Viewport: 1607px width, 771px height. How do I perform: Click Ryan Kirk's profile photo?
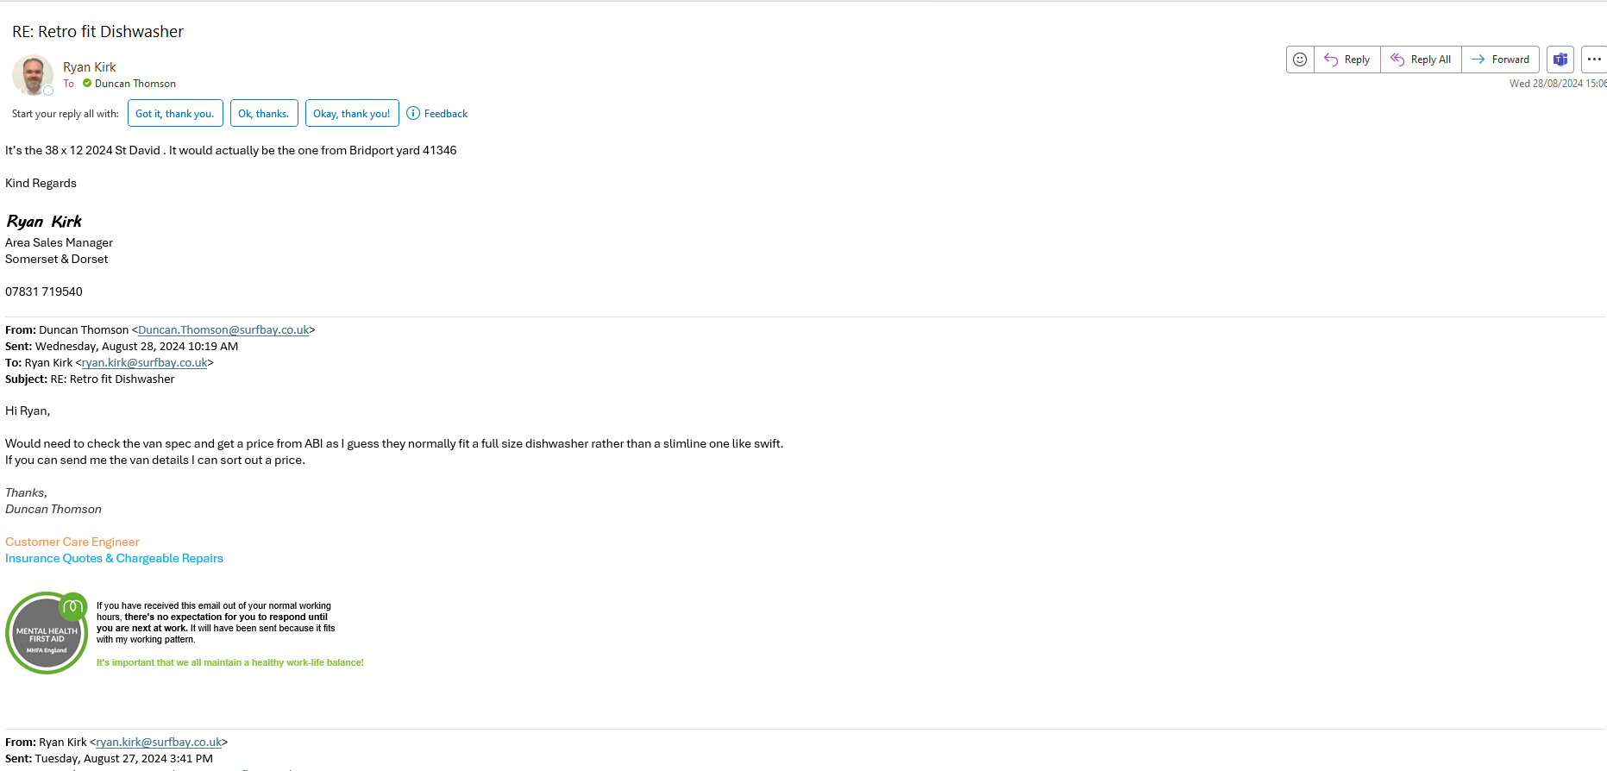(33, 75)
